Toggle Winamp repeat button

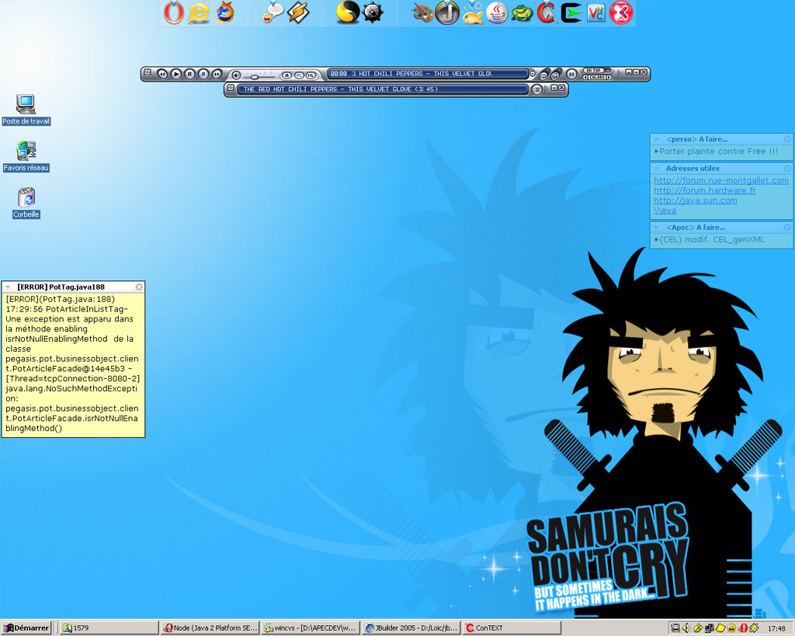pos(543,76)
